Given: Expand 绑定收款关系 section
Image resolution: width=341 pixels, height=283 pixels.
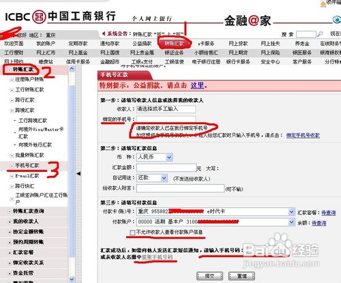Looking at the screenshot, I should 10,263.
